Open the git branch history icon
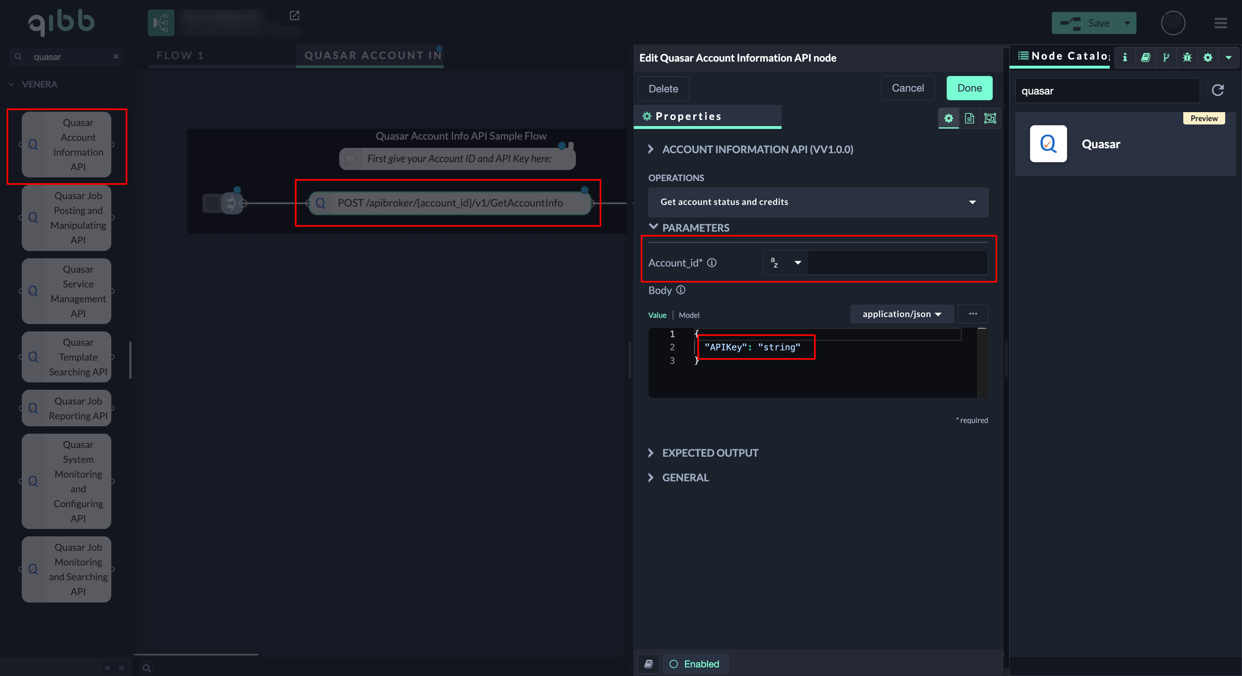Image resolution: width=1242 pixels, height=676 pixels. (x=1166, y=57)
